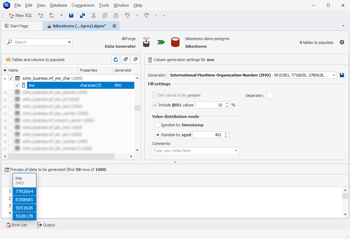
Task: Click the refresh tables icon
Action: 116,59
